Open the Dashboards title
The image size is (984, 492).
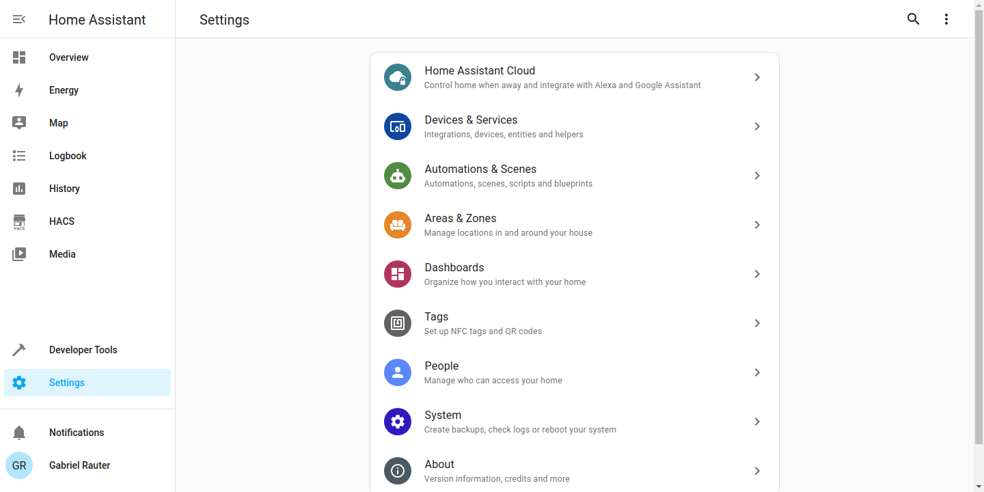tap(454, 267)
